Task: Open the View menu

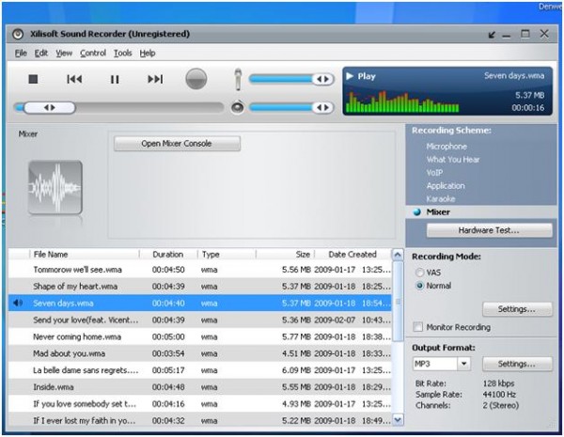Action: pyautogui.click(x=64, y=54)
